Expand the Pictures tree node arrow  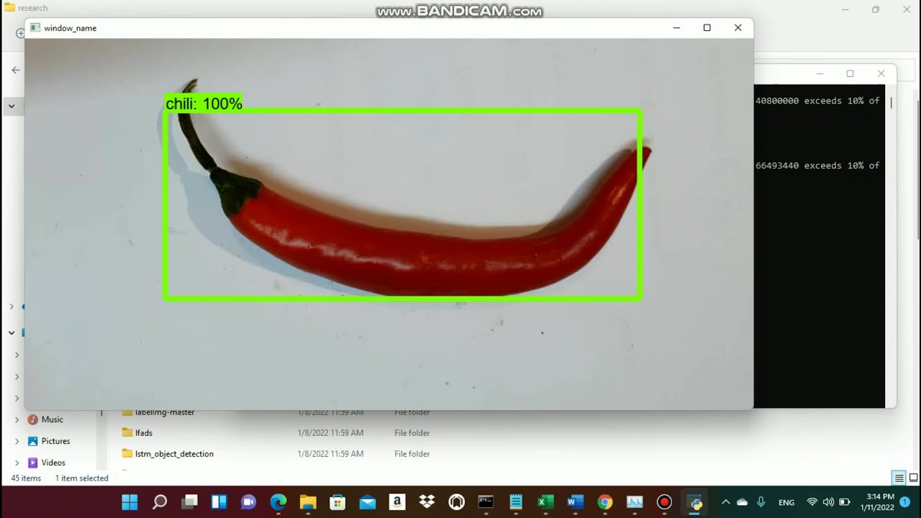[x=17, y=441]
